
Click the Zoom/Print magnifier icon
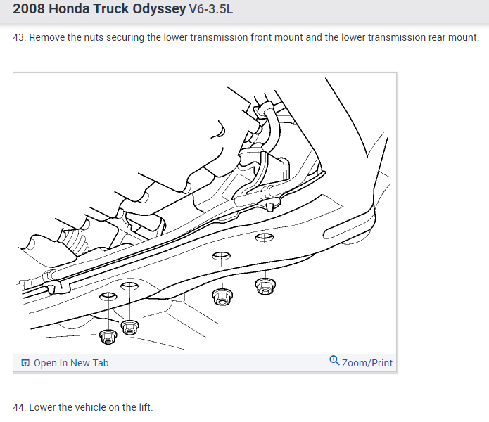(x=334, y=361)
